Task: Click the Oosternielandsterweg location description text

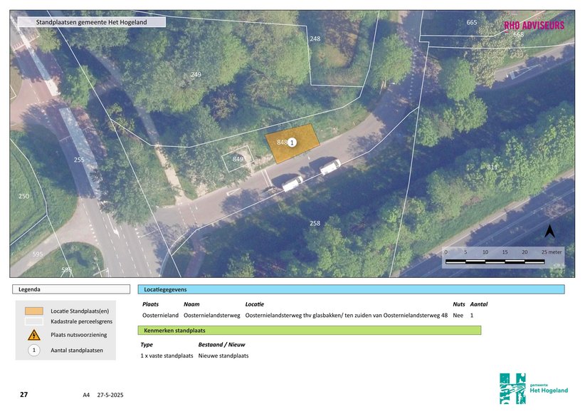Action: pos(346,315)
